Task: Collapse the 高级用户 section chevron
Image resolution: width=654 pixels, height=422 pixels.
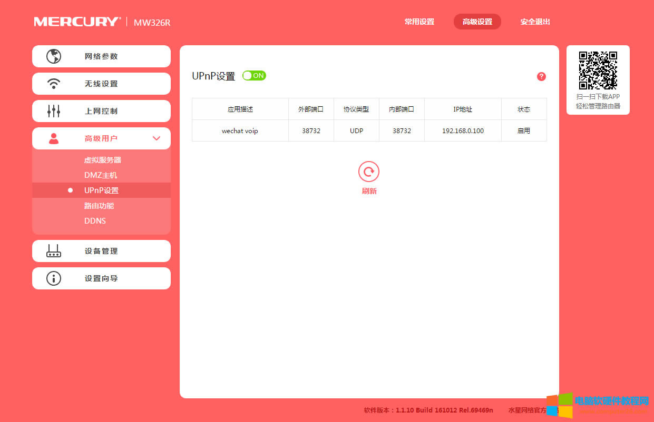Action: 156,138
